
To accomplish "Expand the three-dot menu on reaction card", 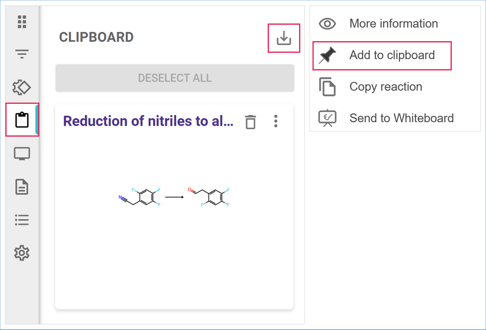I will (276, 122).
